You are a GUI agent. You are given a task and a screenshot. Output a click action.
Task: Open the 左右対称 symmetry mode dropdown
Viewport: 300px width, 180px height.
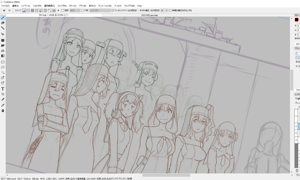tap(100, 11)
